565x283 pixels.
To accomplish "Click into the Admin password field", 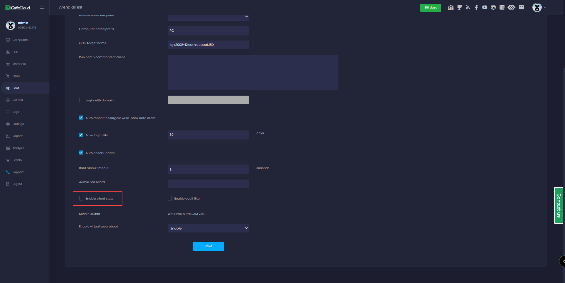I will [x=208, y=184].
